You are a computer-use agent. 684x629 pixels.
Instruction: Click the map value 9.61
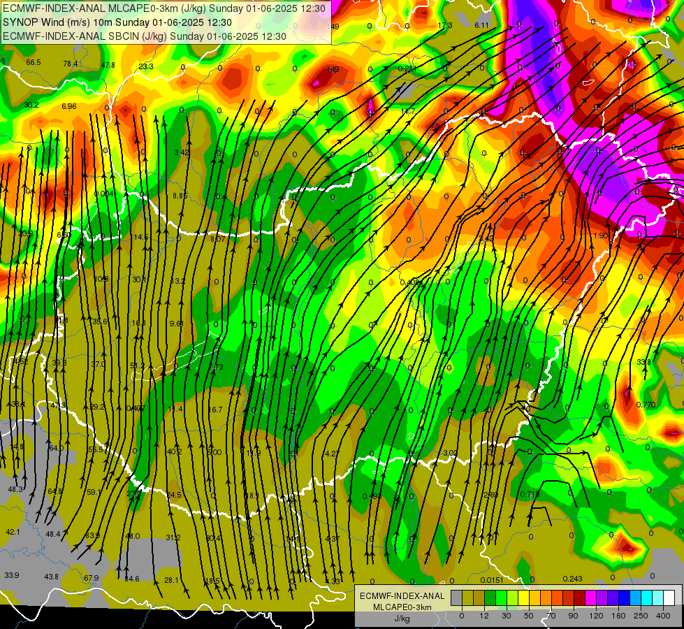tap(176, 324)
